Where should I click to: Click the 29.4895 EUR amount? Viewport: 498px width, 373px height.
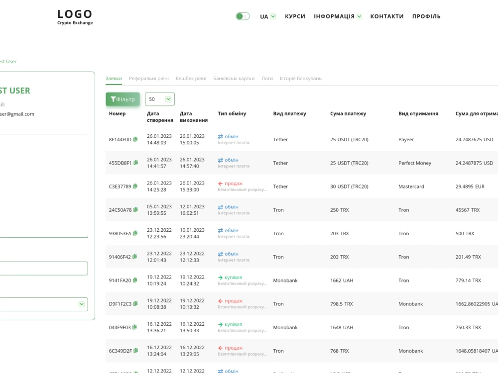point(470,186)
